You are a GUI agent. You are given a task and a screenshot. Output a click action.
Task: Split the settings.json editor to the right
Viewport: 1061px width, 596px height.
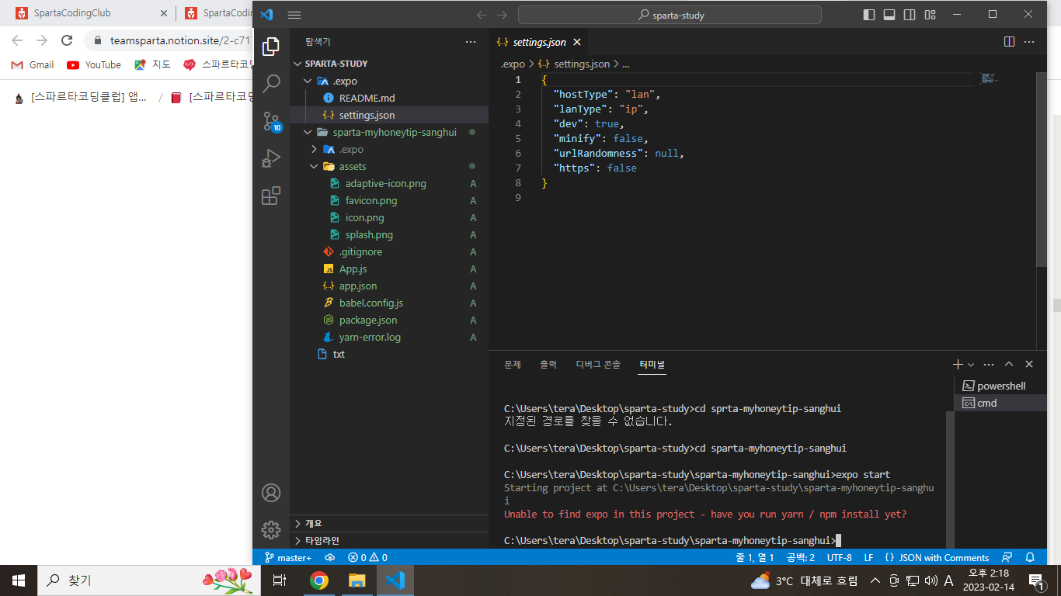tap(1009, 42)
